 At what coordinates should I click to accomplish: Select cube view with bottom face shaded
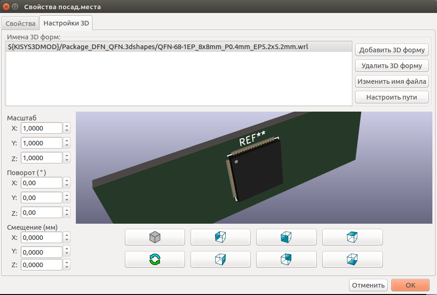(x=352, y=259)
